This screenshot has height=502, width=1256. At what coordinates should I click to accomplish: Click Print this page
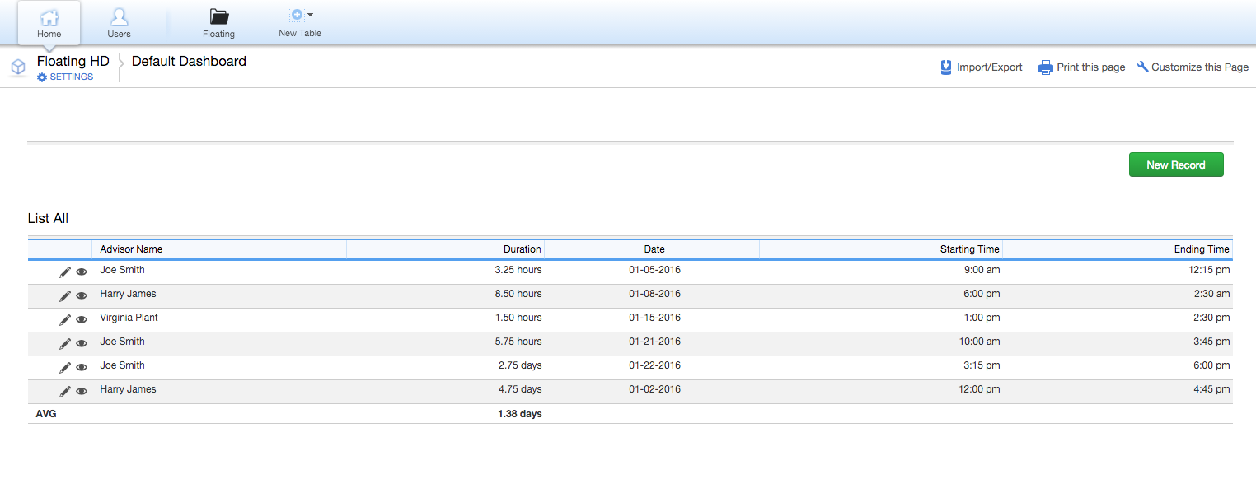(1081, 67)
